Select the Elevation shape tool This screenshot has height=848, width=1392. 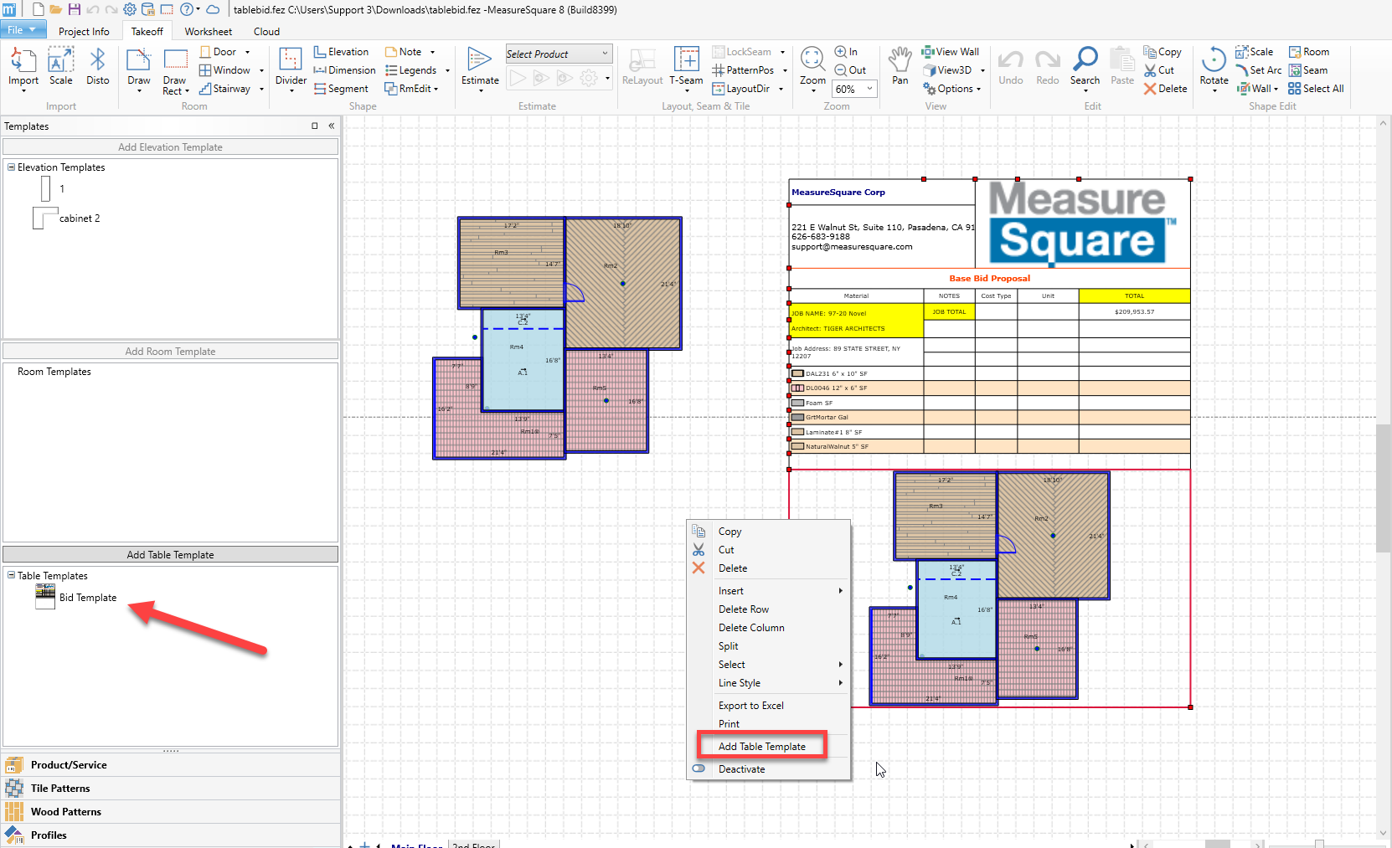[341, 52]
